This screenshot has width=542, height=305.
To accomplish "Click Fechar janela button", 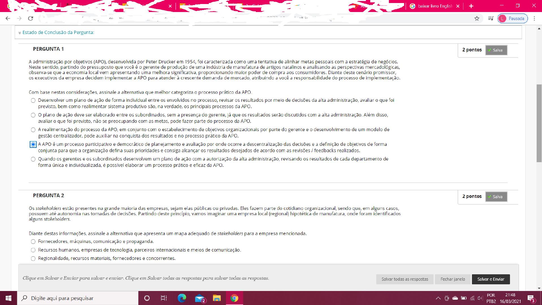I will pyautogui.click(x=452, y=279).
